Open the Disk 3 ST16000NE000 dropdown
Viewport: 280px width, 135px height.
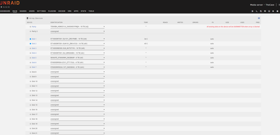78,48
